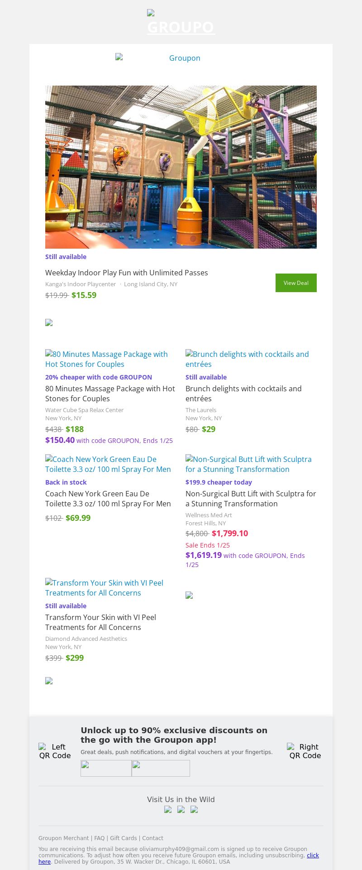Click the Weekday Indoor Play Fun title

pos(127,273)
